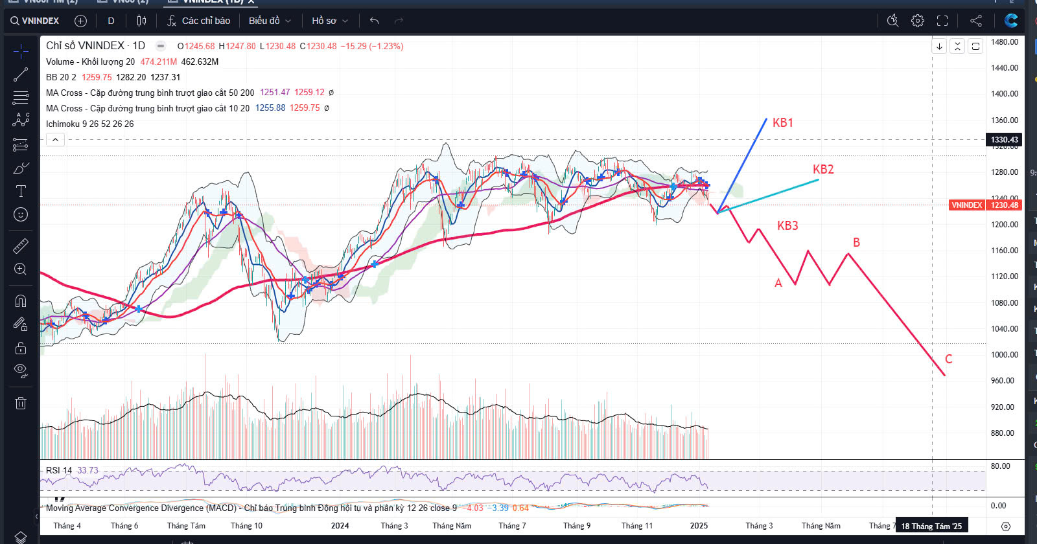Click the 1330.43 price scale label
This screenshot has height=544, width=1037.
[1004, 139]
